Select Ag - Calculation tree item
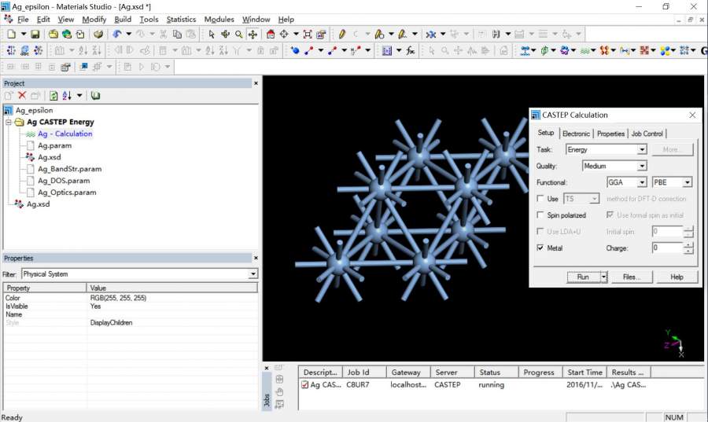This screenshot has width=708, height=422. (x=65, y=134)
